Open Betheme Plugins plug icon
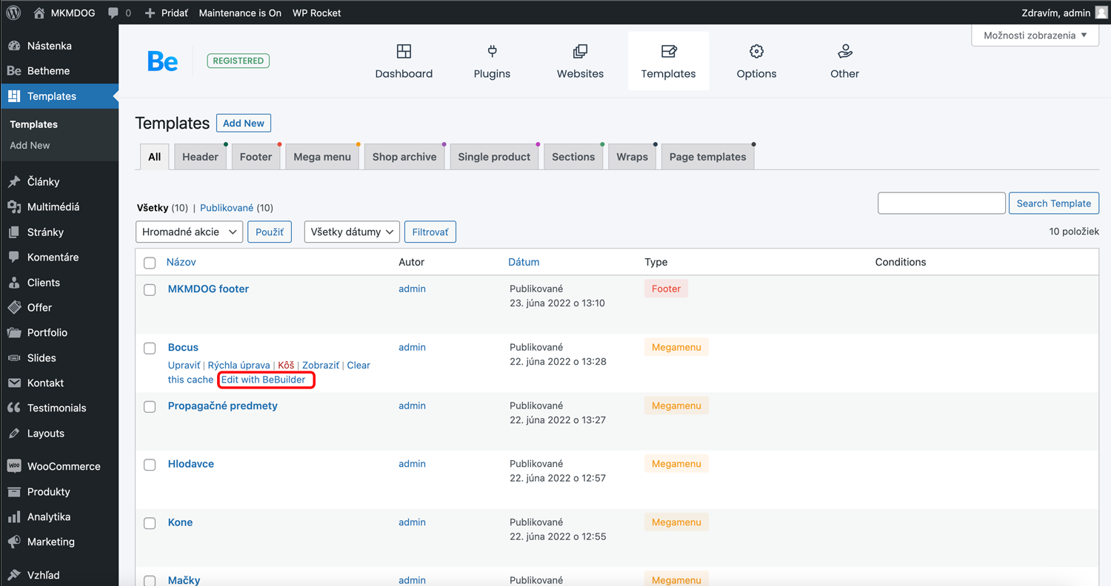Screen dimensions: 1111x586 tap(492, 51)
